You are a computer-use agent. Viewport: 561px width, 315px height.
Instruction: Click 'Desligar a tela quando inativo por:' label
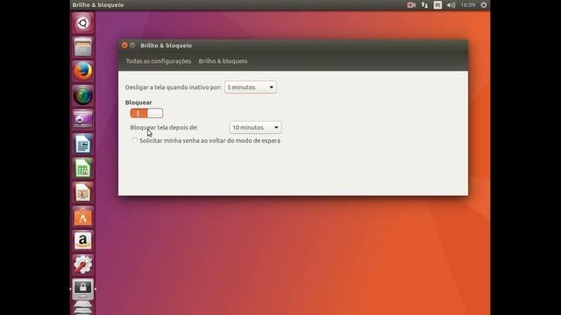pyautogui.click(x=174, y=87)
